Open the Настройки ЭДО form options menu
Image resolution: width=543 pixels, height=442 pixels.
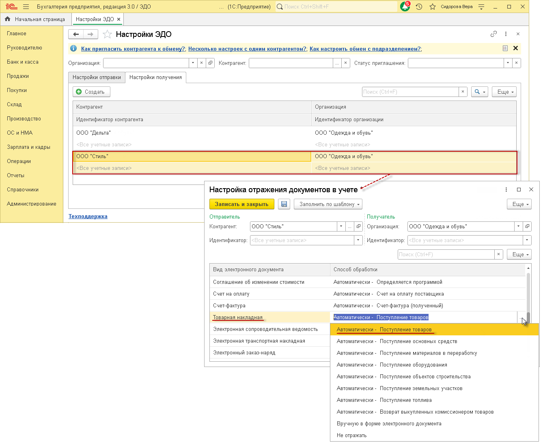coord(506,34)
